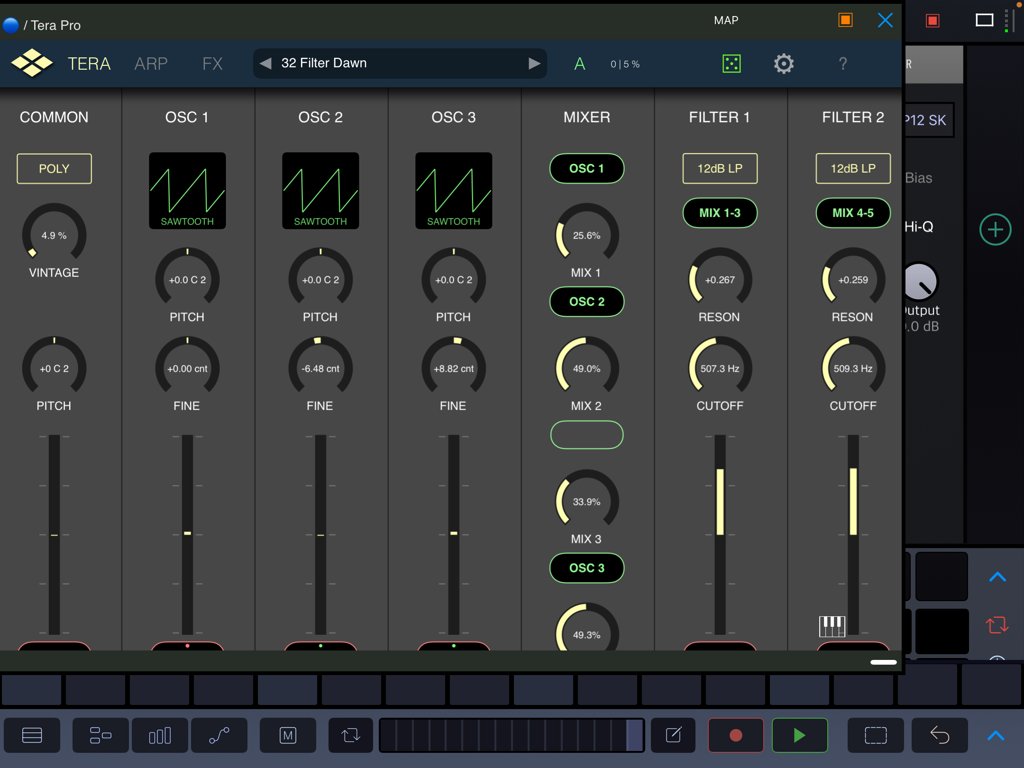
Task: Click the edit pencil icon
Action: coord(673,735)
